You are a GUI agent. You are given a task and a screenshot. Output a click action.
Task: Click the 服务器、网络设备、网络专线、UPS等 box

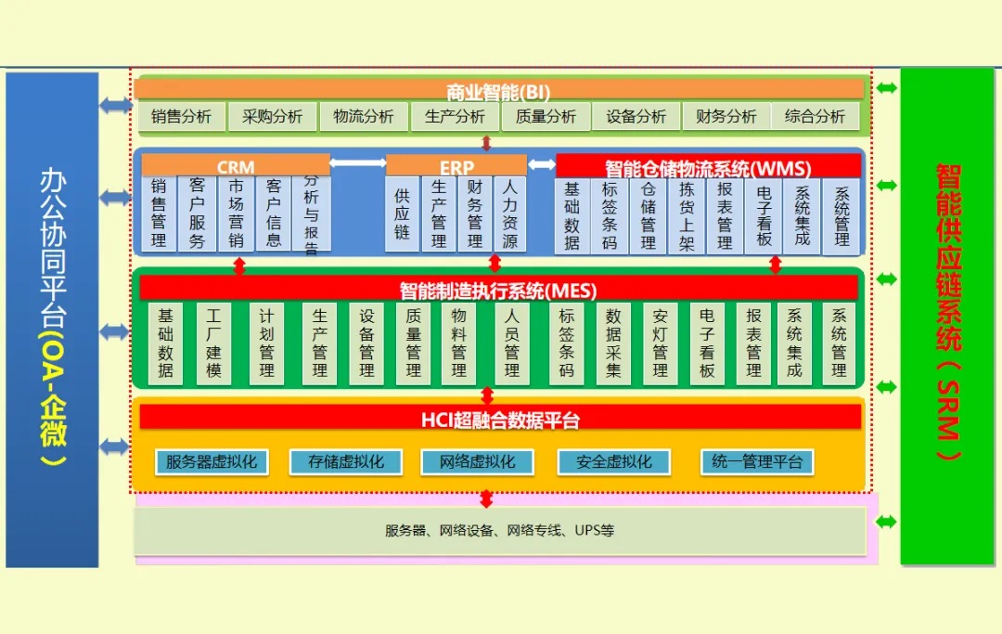click(x=500, y=530)
